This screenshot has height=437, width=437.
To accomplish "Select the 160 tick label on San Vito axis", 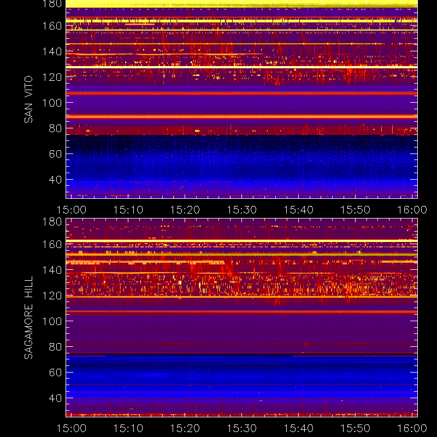I will (52, 26).
